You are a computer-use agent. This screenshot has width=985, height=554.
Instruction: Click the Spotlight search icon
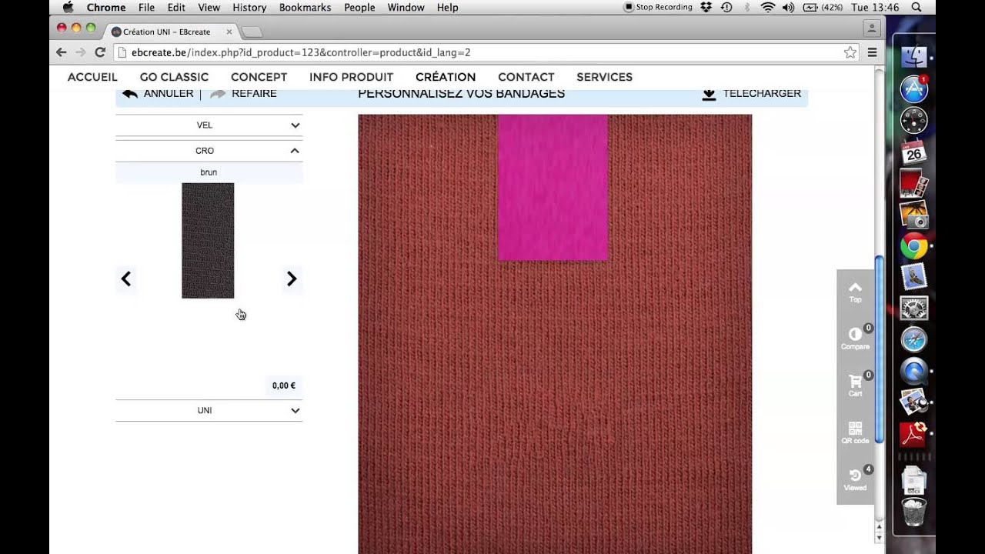[x=916, y=7]
